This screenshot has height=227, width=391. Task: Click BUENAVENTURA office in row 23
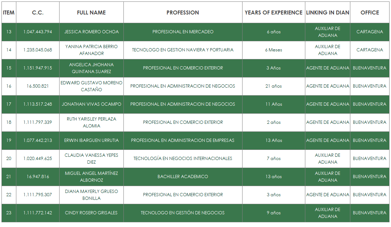click(370, 213)
